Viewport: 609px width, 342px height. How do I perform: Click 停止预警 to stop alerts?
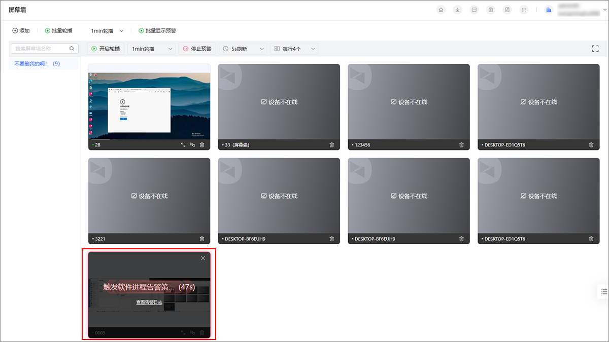coord(197,49)
